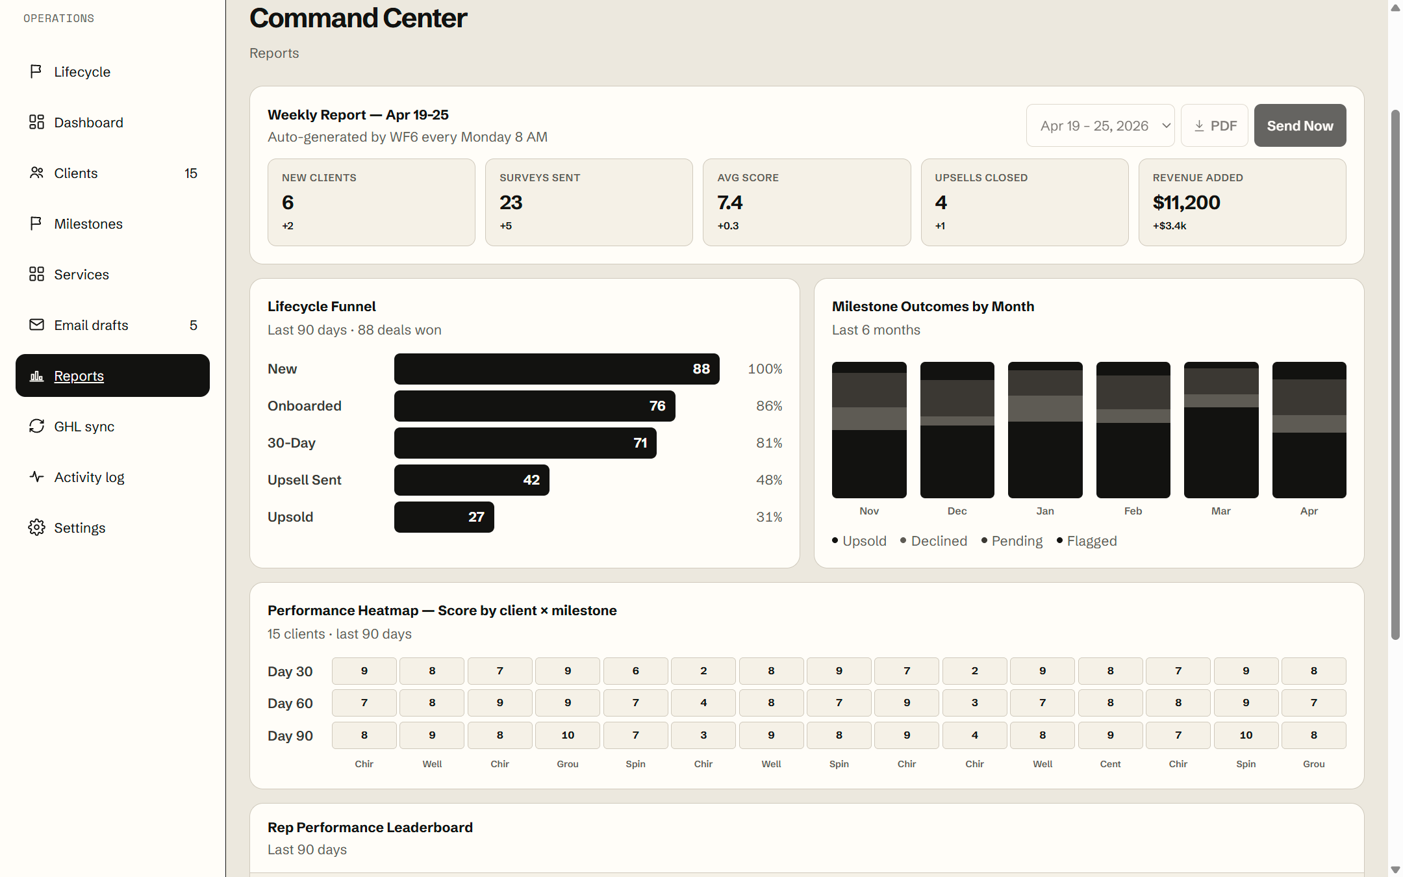Viewport: 1403px width, 877px height.
Task: Click the GHL sync refresh icon
Action: coord(36,426)
